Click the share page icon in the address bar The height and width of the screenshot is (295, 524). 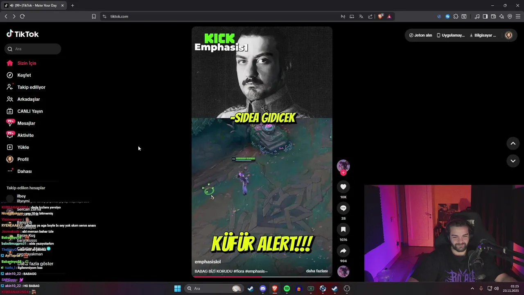(x=370, y=16)
